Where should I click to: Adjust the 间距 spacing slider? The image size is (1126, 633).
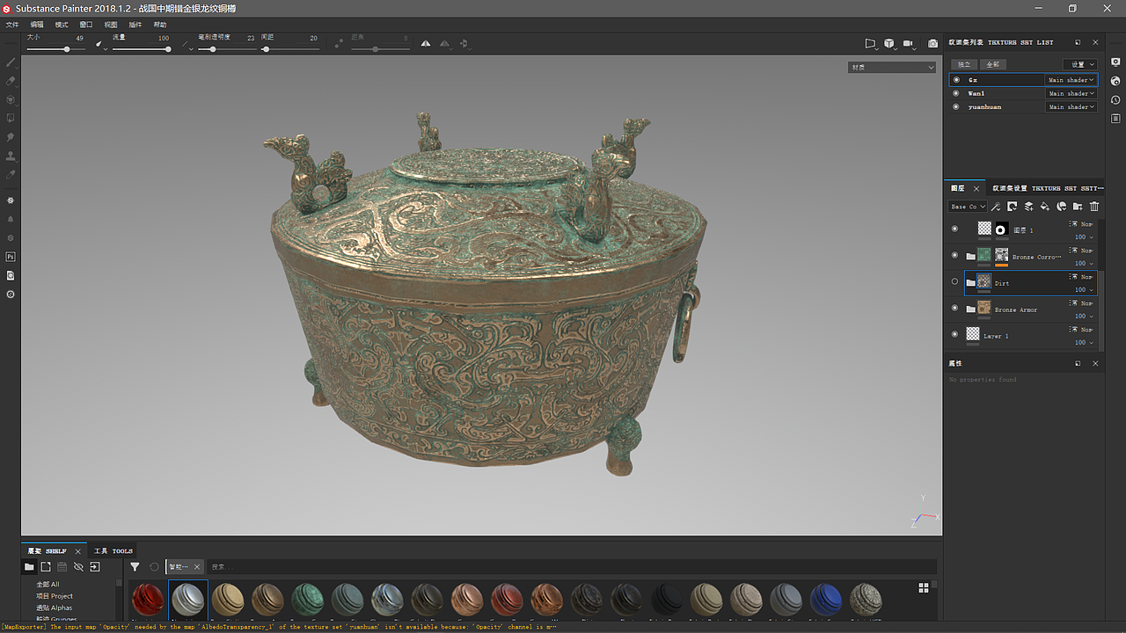tap(290, 49)
